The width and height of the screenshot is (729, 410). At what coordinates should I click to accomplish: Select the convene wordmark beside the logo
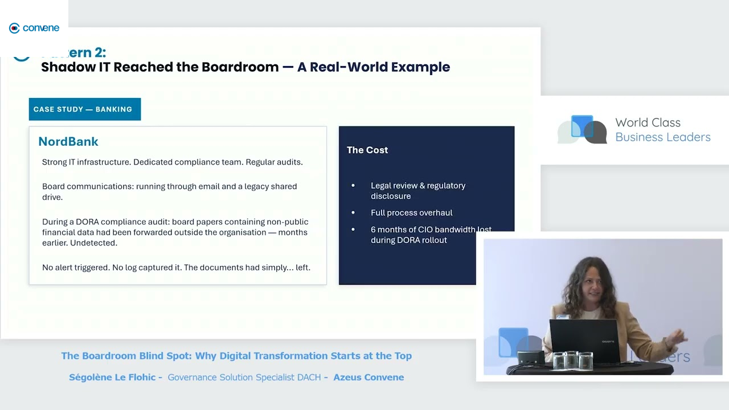(x=41, y=27)
